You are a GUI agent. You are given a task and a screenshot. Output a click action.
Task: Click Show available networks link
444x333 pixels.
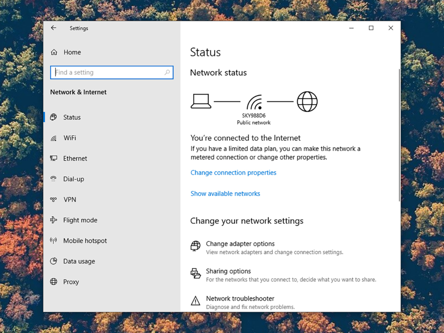coord(225,194)
